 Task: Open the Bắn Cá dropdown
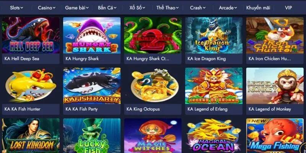coord(107,8)
